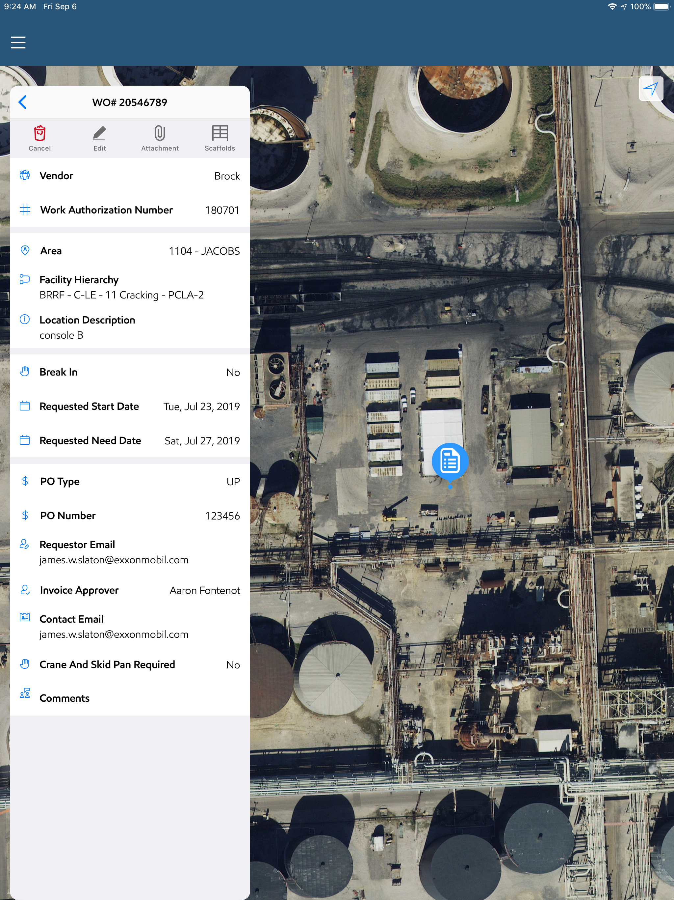Tap the Requested Need Date calendar icon
This screenshot has height=900, width=674.
coord(25,440)
